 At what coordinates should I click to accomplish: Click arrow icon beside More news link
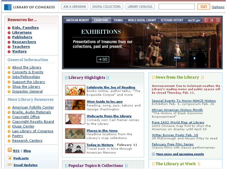click(x=153, y=154)
